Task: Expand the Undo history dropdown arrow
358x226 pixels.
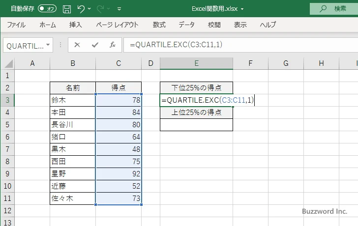Action: (x=89, y=9)
